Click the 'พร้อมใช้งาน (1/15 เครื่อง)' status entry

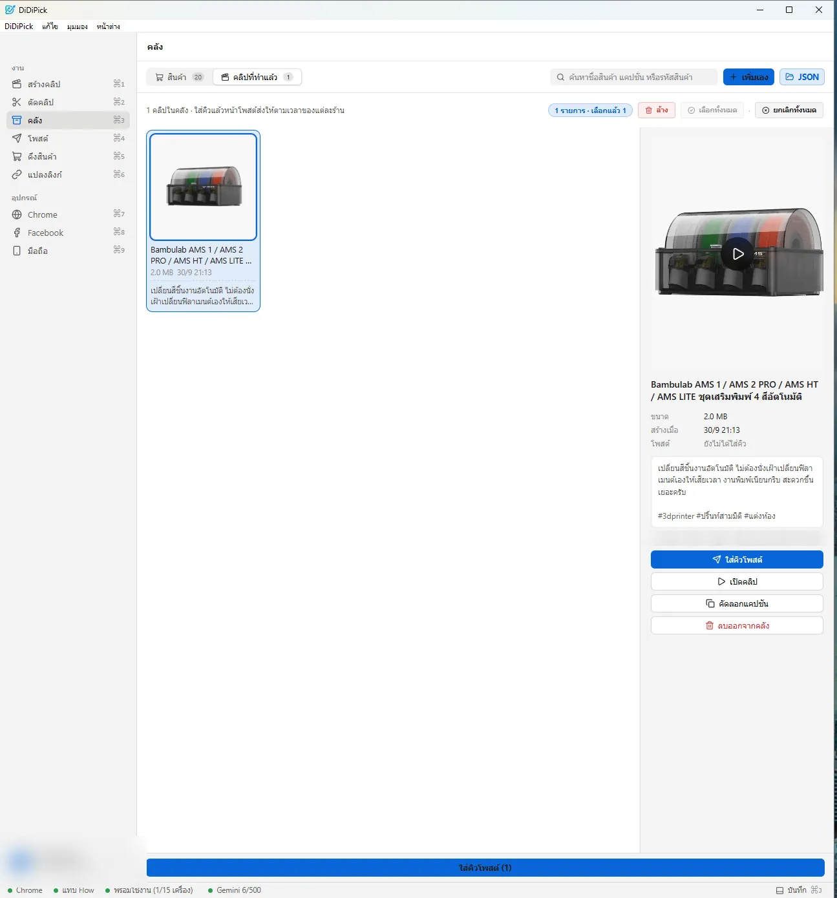coord(149,890)
